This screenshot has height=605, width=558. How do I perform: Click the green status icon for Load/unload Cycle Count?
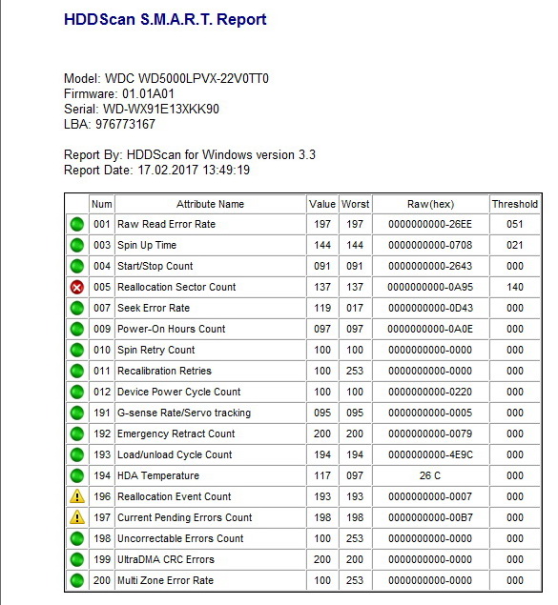tap(77, 454)
